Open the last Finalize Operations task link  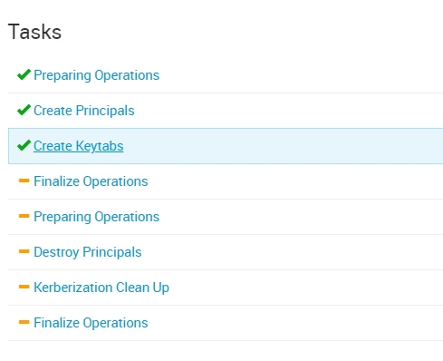pyautogui.click(x=91, y=323)
